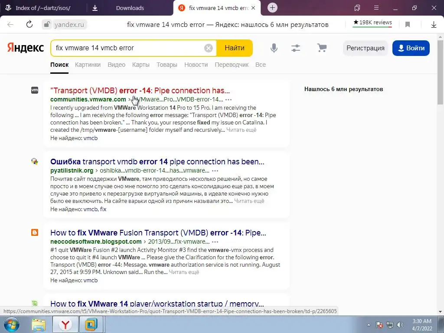Open the shopping cart icon
The image size is (444, 333).
pyautogui.click(x=322, y=48)
